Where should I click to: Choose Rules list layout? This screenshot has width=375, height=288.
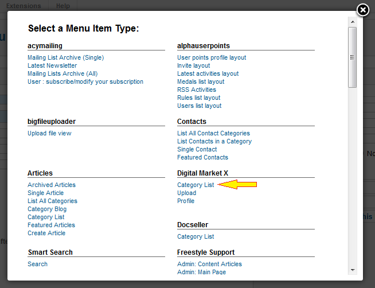tap(199, 98)
